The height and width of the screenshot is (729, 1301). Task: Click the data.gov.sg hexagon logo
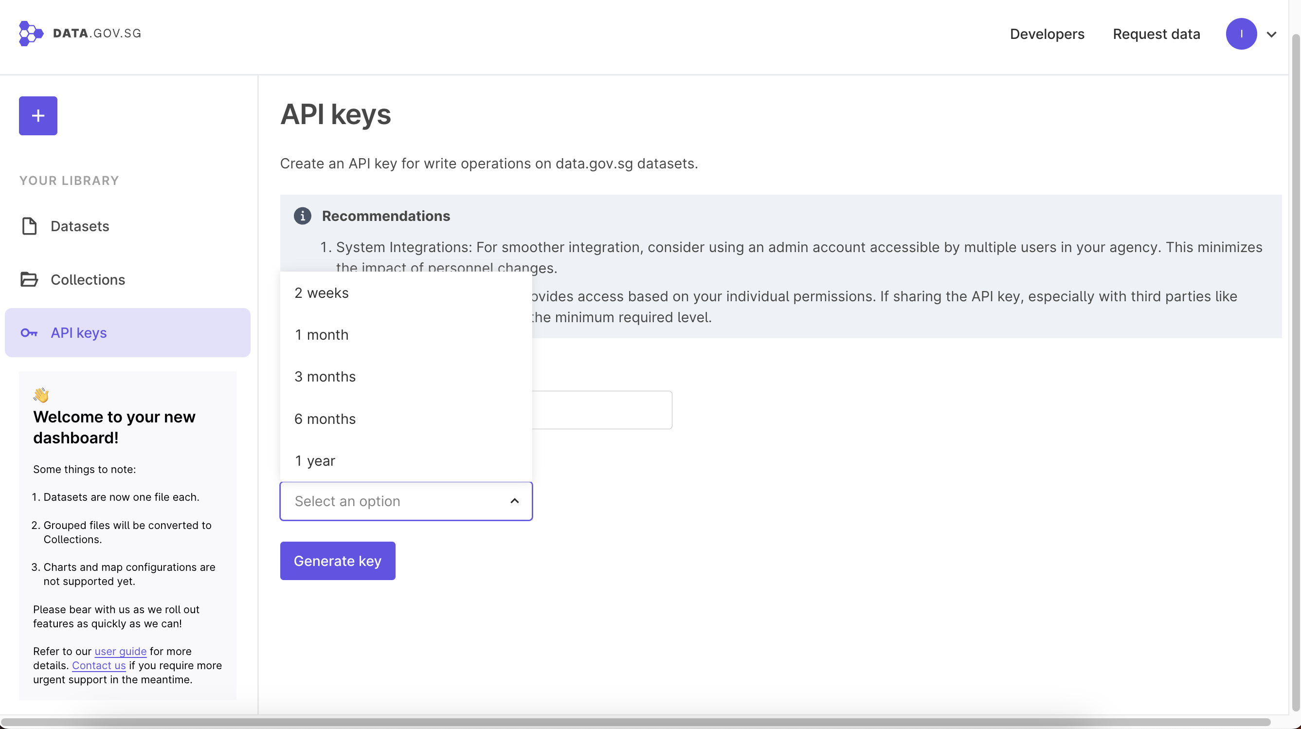pyautogui.click(x=30, y=34)
